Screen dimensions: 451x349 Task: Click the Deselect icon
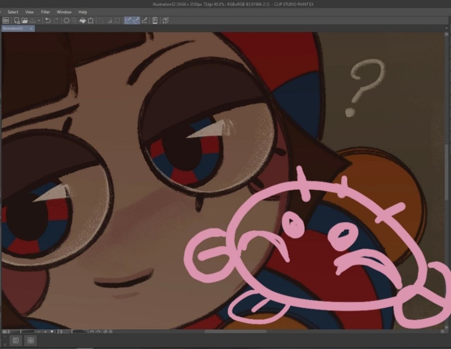(x=101, y=20)
